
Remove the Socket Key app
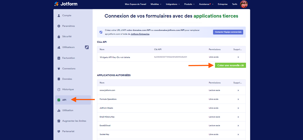point(238,134)
